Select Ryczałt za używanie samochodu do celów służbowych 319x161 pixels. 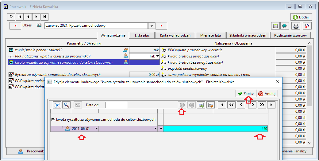[83, 75]
